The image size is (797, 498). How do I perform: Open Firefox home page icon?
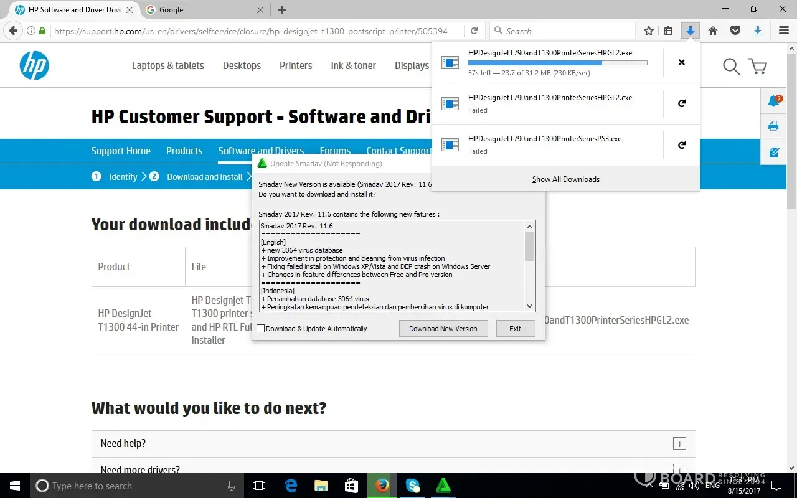[x=713, y=31]
